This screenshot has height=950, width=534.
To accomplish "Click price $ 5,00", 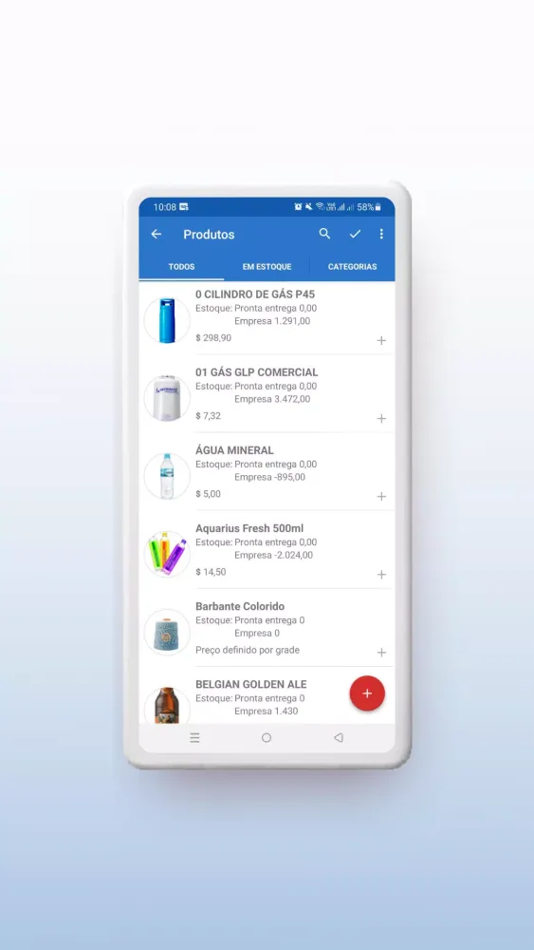I will [x=209, y=494].
